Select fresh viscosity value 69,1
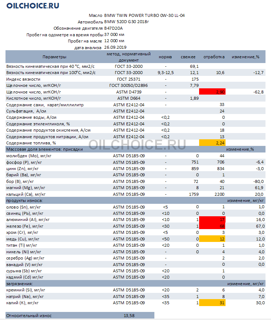 click(194, 66)
